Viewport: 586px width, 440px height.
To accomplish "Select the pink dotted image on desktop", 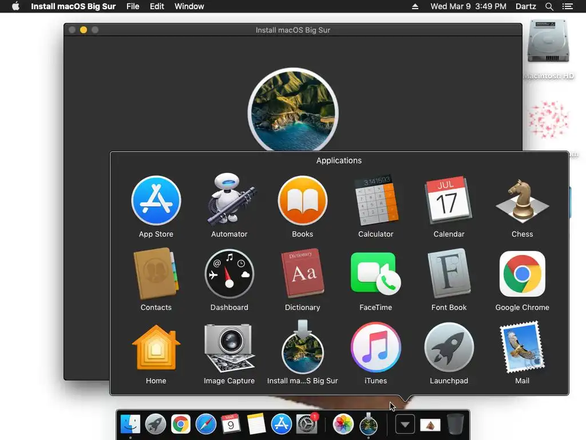I will 548,120.
